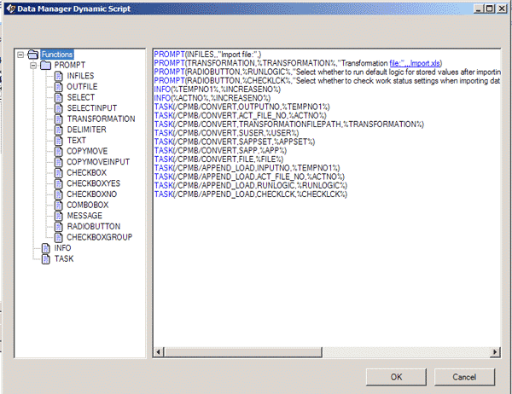Viewport: 512px width, 394px height.
Task: Select the TASK tree item label
Action: click(x=64, y=259)
